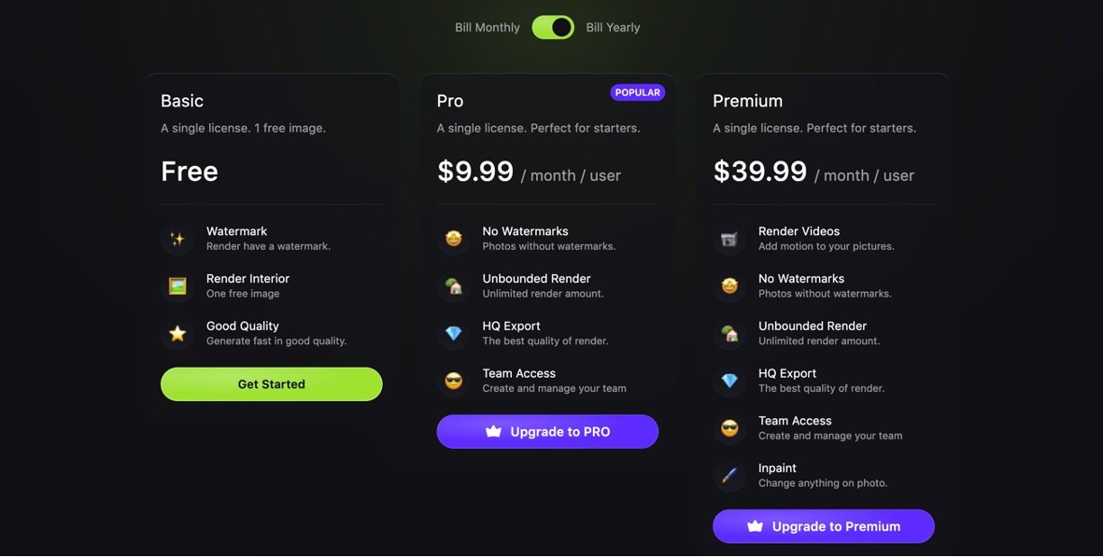1103x557 pixels.
Task: Click the Pro plan Team Access sunglasses icon
Action: tap(453, 381)
